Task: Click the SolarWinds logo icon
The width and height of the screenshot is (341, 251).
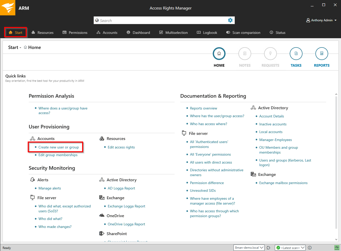Action: 8,8
